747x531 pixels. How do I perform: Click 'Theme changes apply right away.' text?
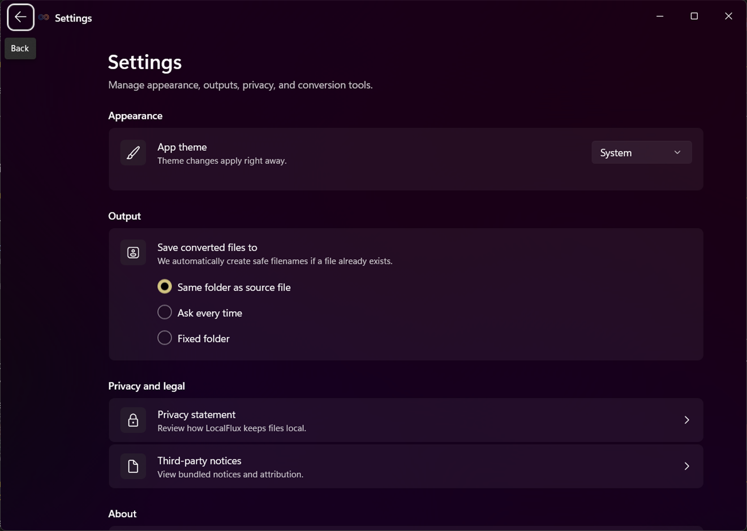click(222, 161)
